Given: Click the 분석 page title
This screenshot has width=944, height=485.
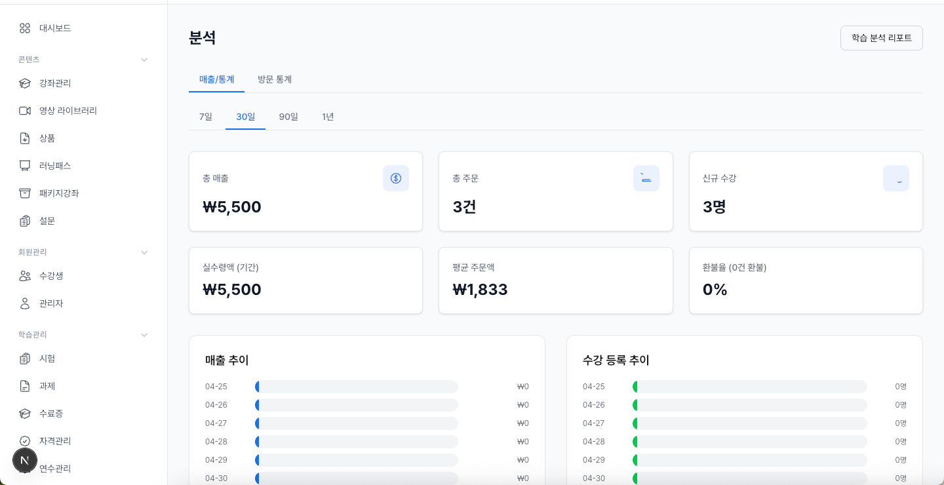Looking at the screenshot, I should pos(203,38).
